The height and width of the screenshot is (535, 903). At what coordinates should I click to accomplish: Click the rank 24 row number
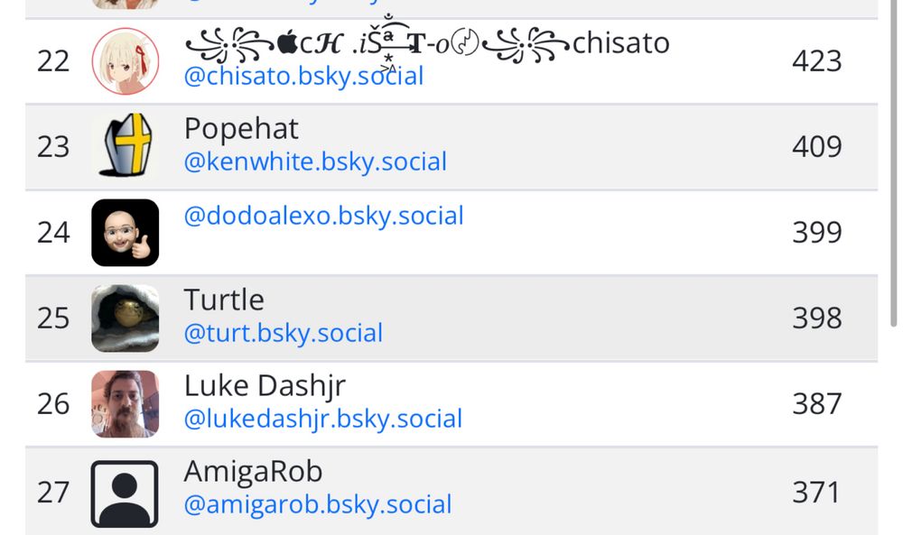pyautogui.click(x=53, y=233)
